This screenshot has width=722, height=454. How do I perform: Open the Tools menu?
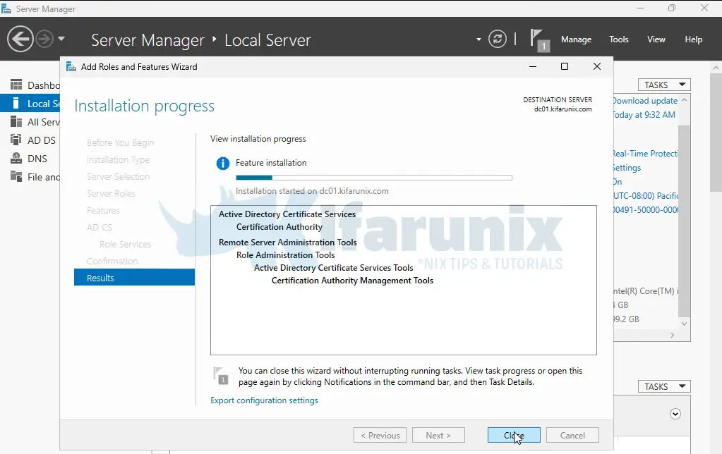coord(618,39)
